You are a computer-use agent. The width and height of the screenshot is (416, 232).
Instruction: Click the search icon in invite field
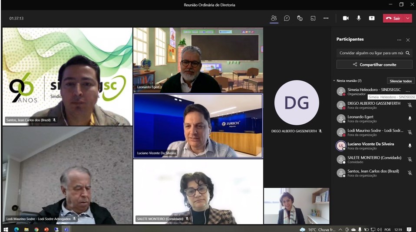407,53
